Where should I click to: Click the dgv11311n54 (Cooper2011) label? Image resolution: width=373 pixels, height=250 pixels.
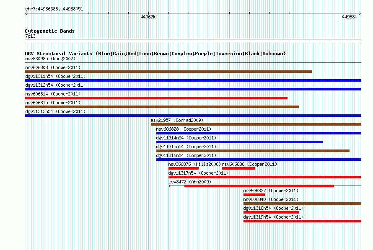(x=55, y=76)
